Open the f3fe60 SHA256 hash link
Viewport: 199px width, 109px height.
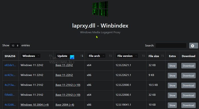(9, 95)
